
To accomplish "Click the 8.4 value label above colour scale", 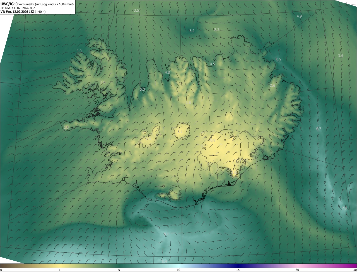I will [x=164, y=261].
